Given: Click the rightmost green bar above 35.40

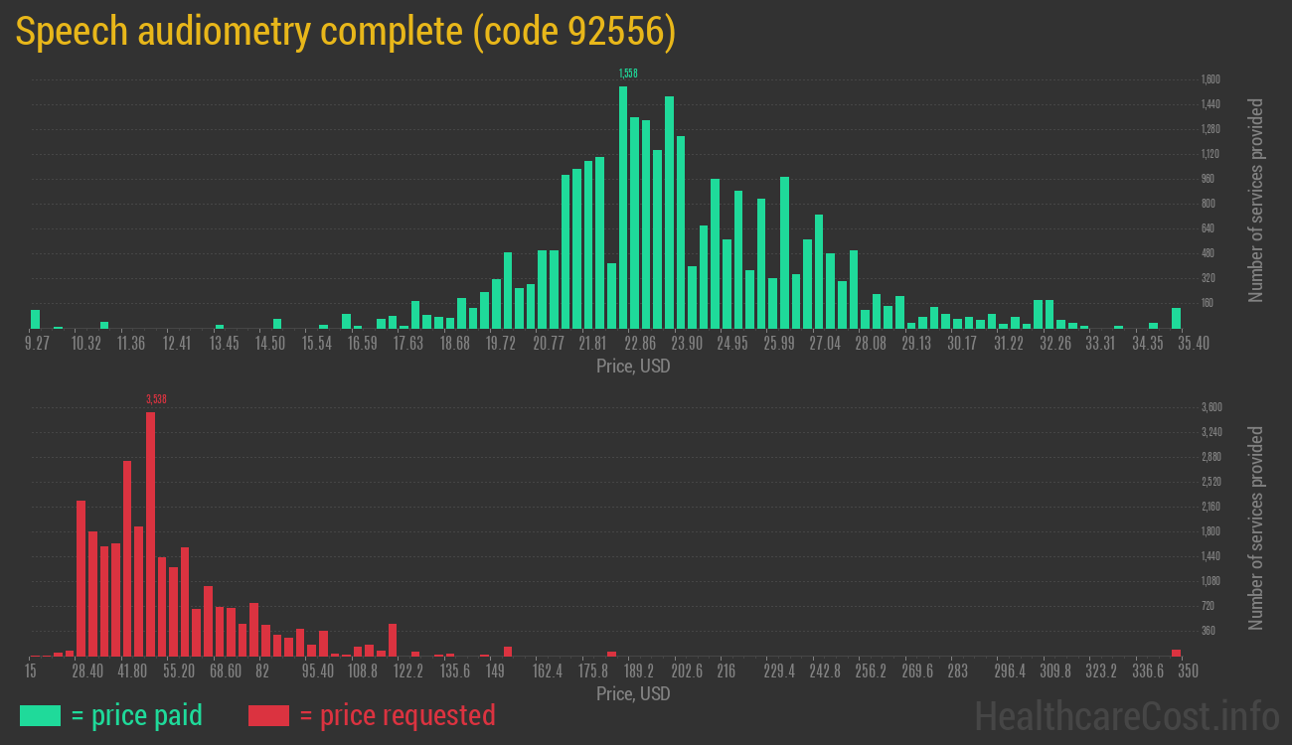Looking at the screenshot, I should click(1176, 318).
